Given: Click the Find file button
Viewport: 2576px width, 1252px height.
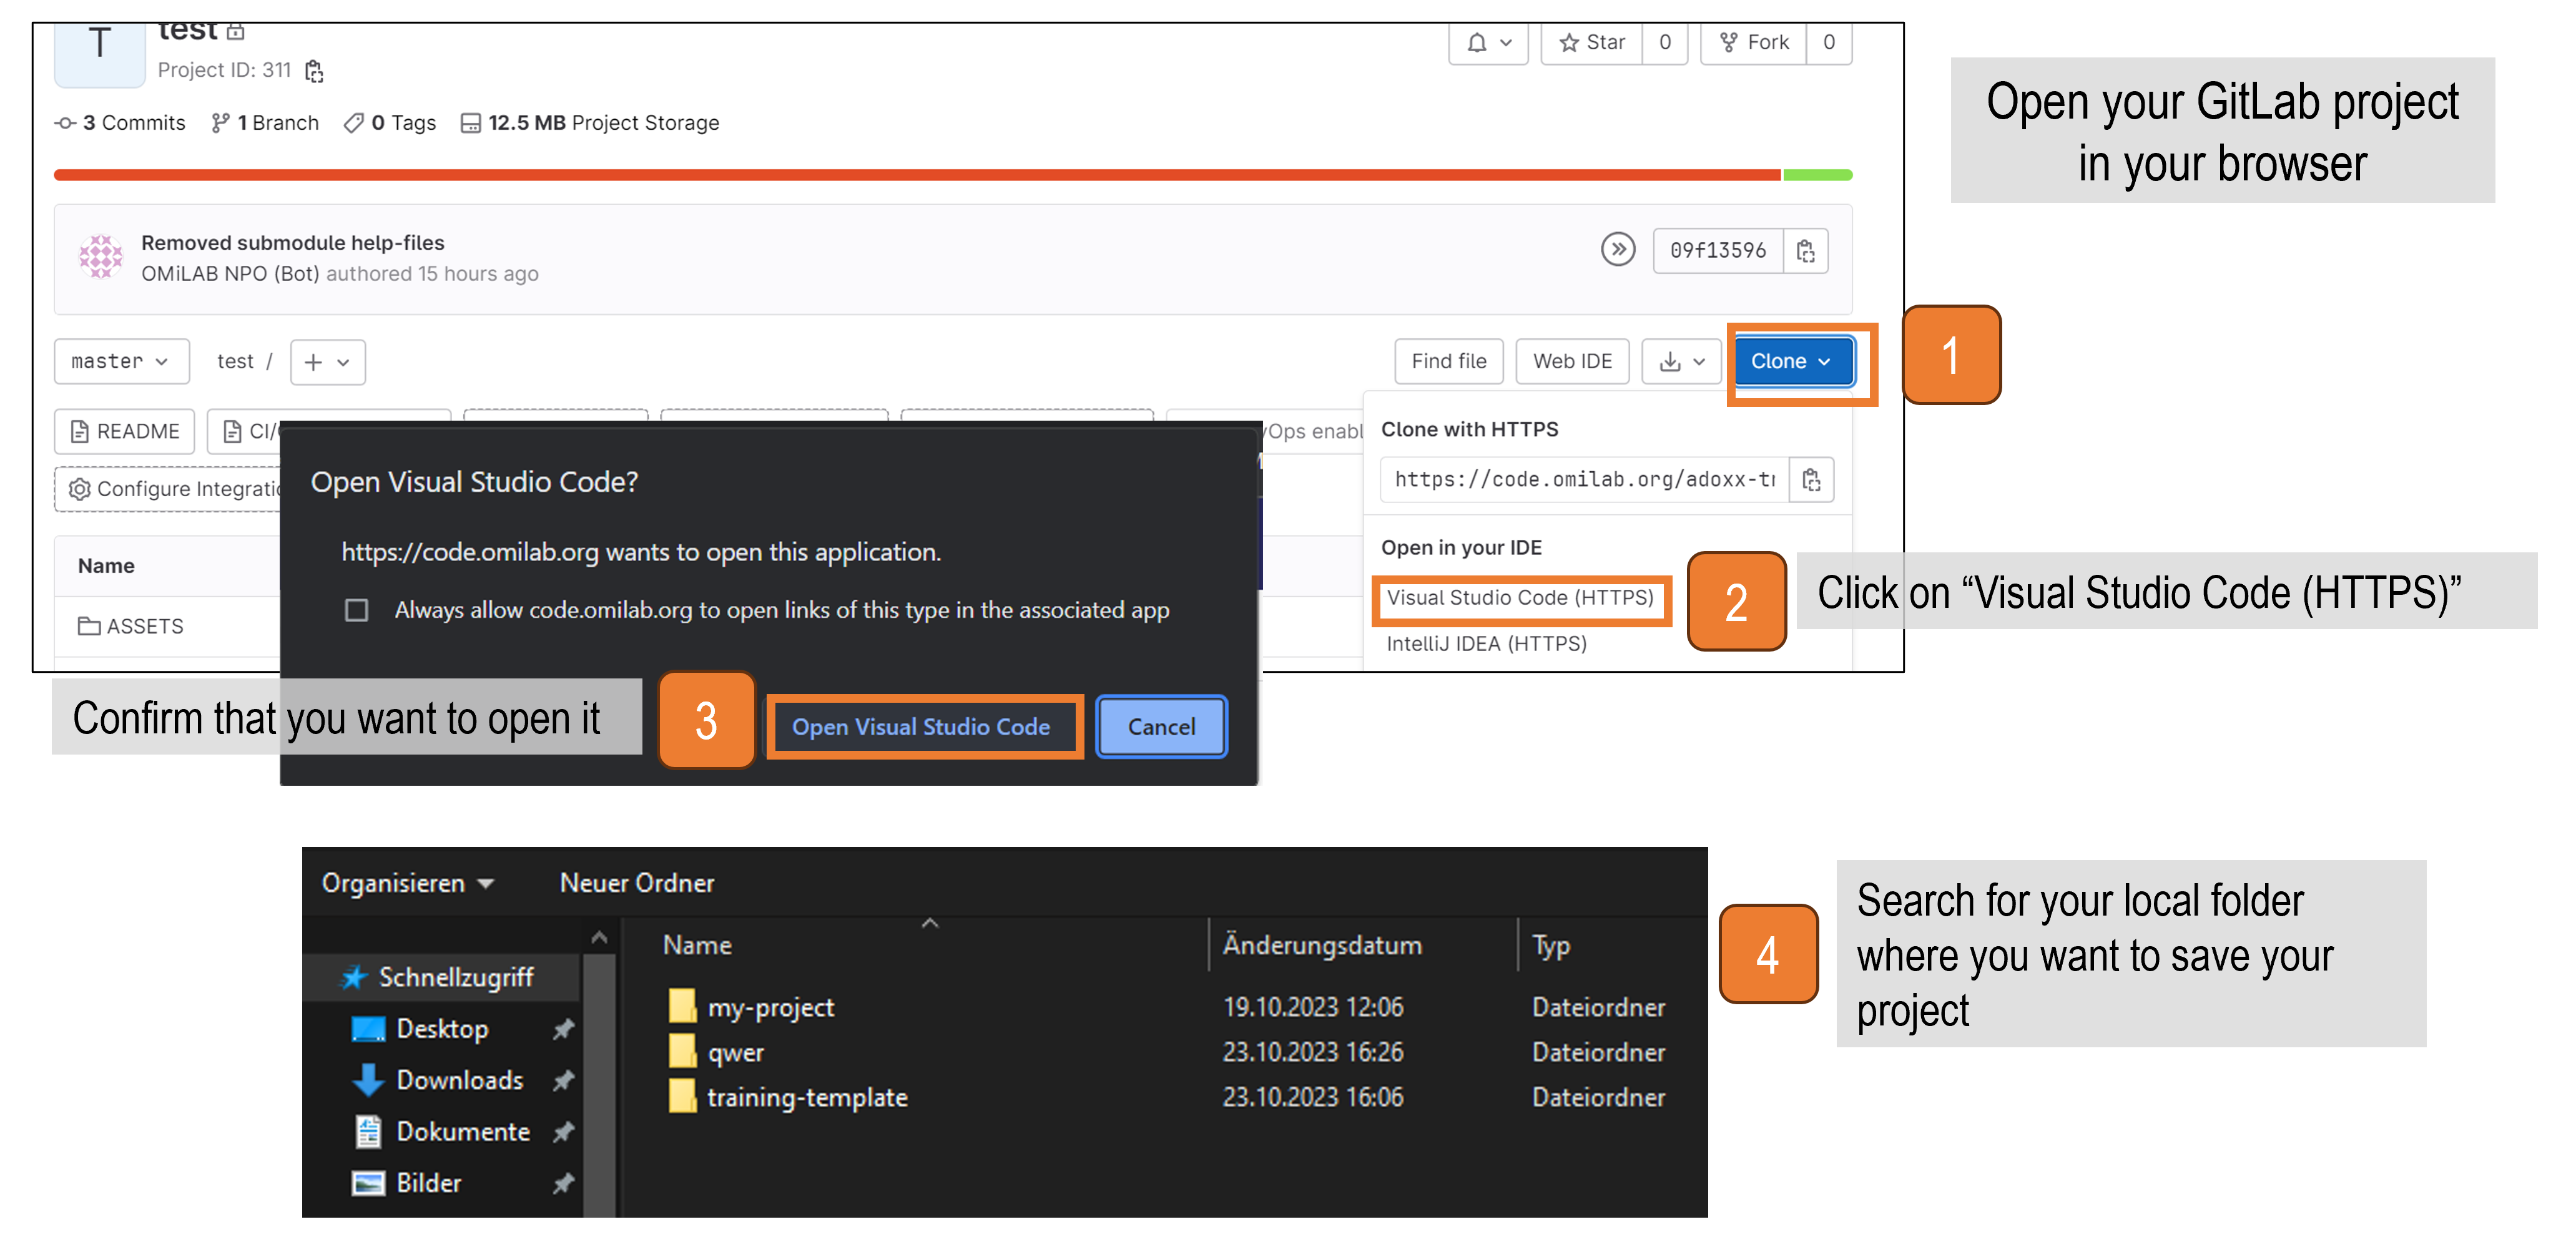Looking at the screenshot, I should 1448,361.
